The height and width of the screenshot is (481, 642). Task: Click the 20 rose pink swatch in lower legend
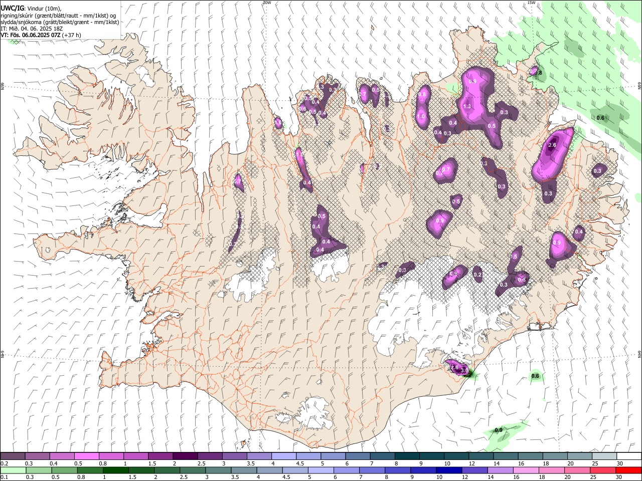[x=577, y=470]
